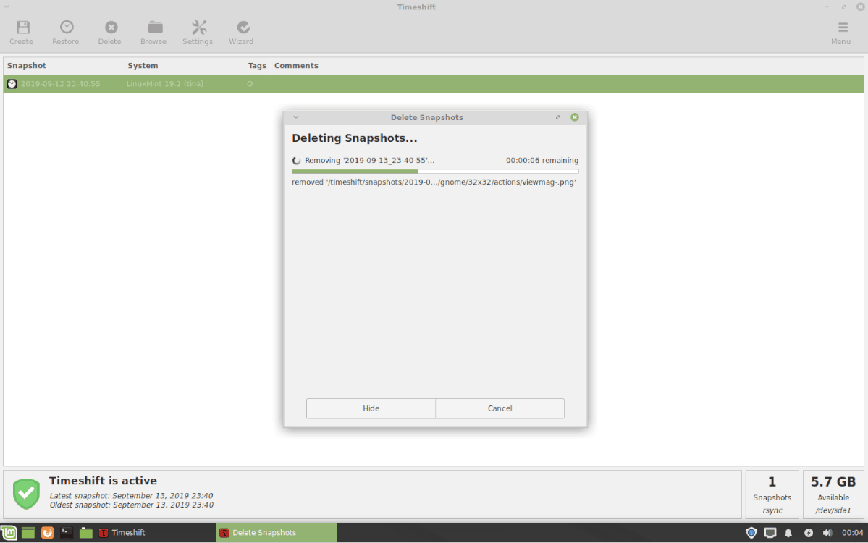This screenshot has width=868, height=543.
Task: Click the deletion progress bar
Action: pyautogui.click(x=435, y=172)
